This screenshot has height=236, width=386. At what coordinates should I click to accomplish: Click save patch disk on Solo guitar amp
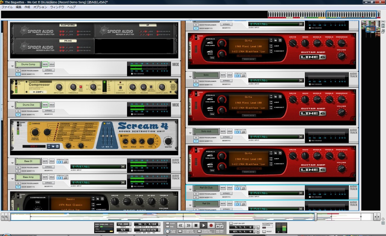[280, 97]
